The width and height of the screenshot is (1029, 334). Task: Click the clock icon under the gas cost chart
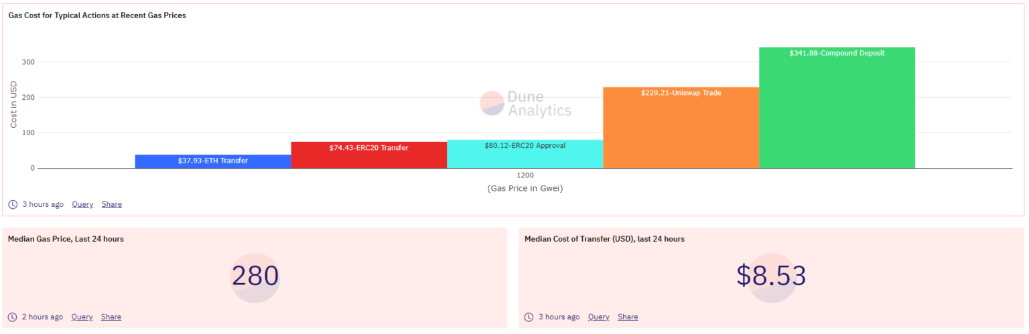pyautogui.click(x=13, y=204)
